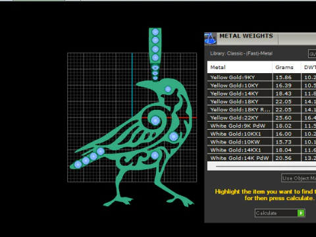Click the 18.43 grams value
This screenshot has height=237, width=316.
coord(283,93)
